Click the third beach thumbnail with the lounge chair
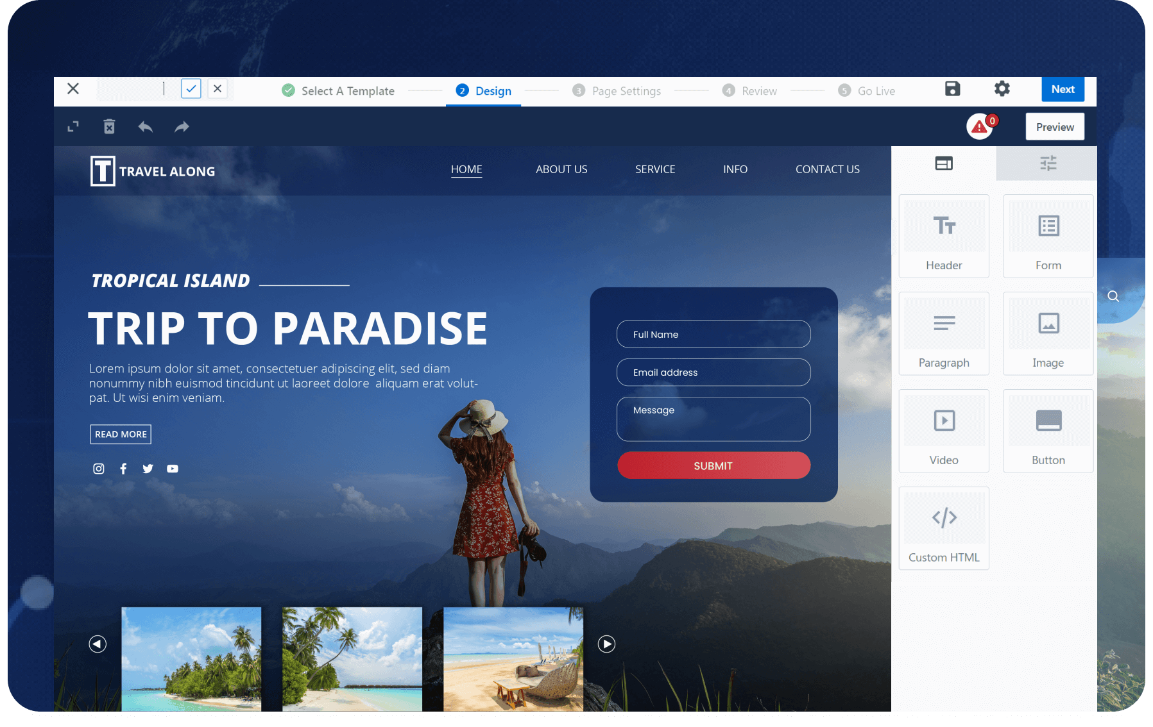The image size is (1153, 727). click(x=513, y=658)
